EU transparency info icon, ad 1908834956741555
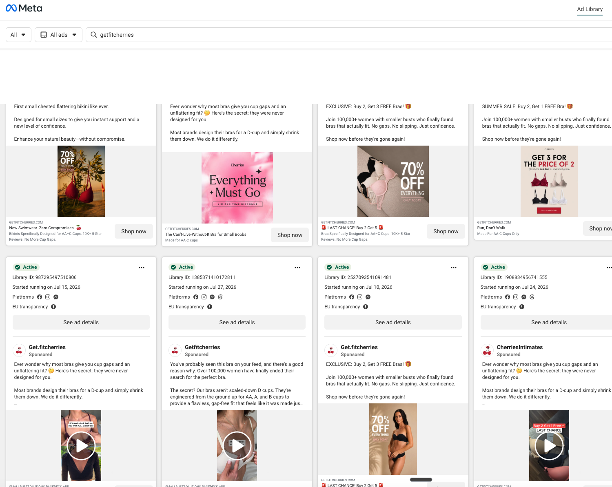This screenshot has height=487, width=612. 522,307
